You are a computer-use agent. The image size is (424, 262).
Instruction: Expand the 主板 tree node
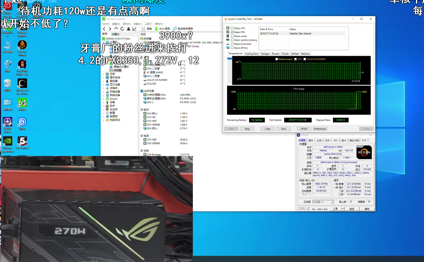pos(104,74)
